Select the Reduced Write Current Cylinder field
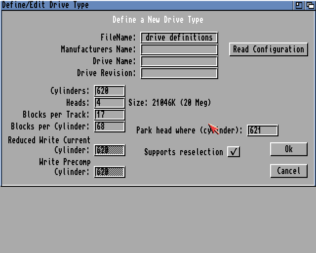Screen dimensions: 316x253 tap(110, 150)
